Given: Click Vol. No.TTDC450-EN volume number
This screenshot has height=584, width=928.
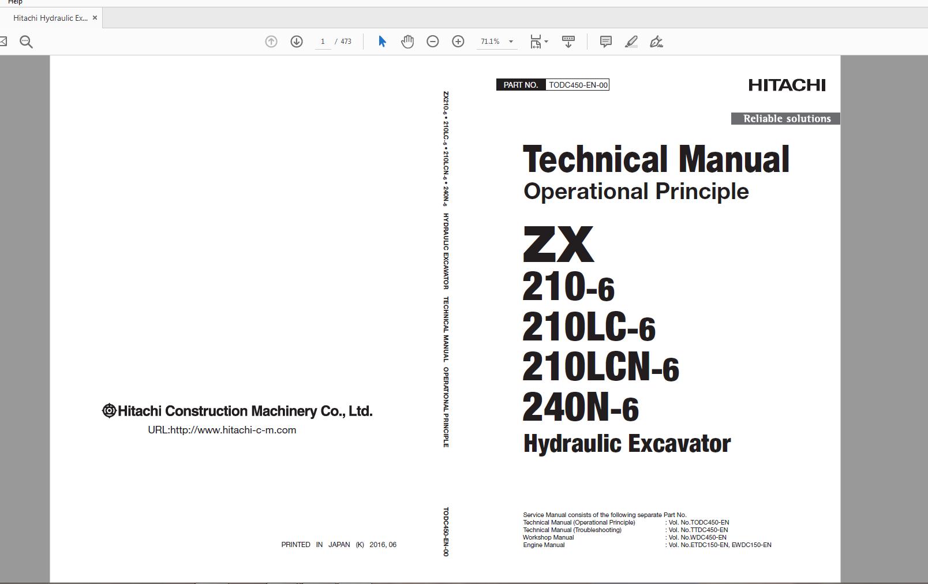Looking at the screenshot, I should [x=698, y=530].
